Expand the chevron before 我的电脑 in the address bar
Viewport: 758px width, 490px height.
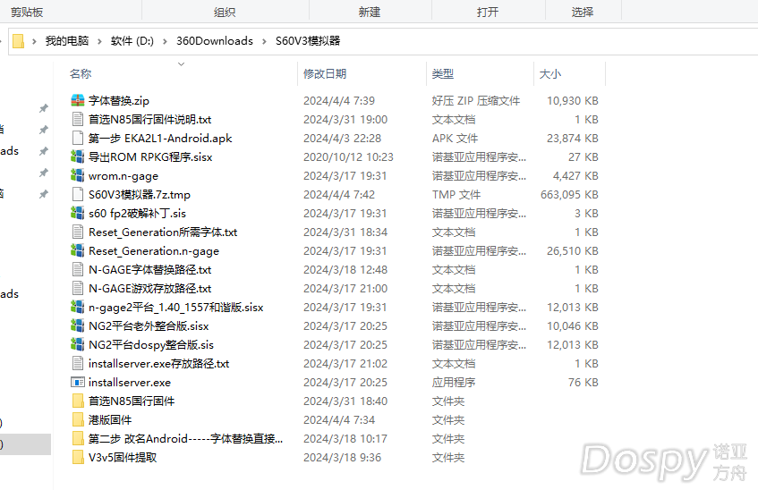[34, 41]
